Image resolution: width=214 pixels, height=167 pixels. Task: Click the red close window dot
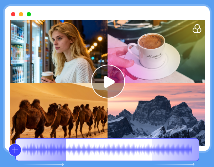(x=13, y=14)
